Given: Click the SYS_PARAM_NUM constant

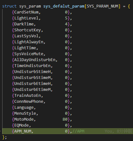Looking at the screenshot, I should (x=103, y=7).
